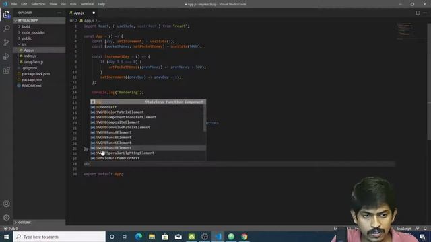The width and height of the screenshot is (431, 242).
Task: Select the Stateless Function Component snippet suggestion
Action: point(148,102)
